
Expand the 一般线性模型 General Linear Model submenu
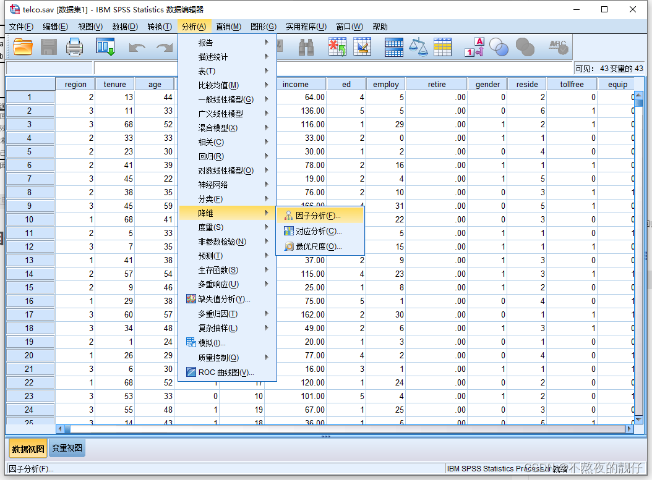(x=227, y=99)
